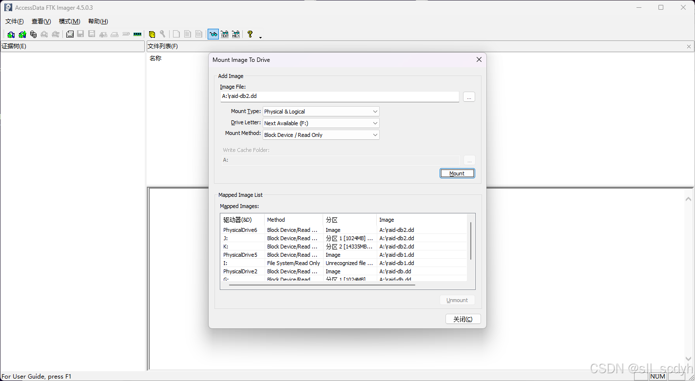Image resolution: width=695 pixels, height=381 pixels.
Task: Click the Create Disk Image icon
Action: tap(70, 34)
